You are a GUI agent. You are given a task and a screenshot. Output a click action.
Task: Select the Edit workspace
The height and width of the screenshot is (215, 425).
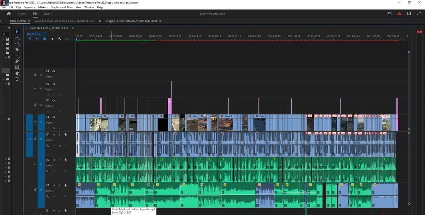pyautogui.click(x=35, y=14)
